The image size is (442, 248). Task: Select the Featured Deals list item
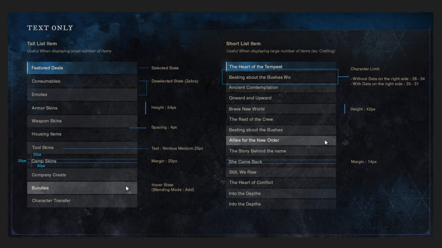tap(82, 68)
